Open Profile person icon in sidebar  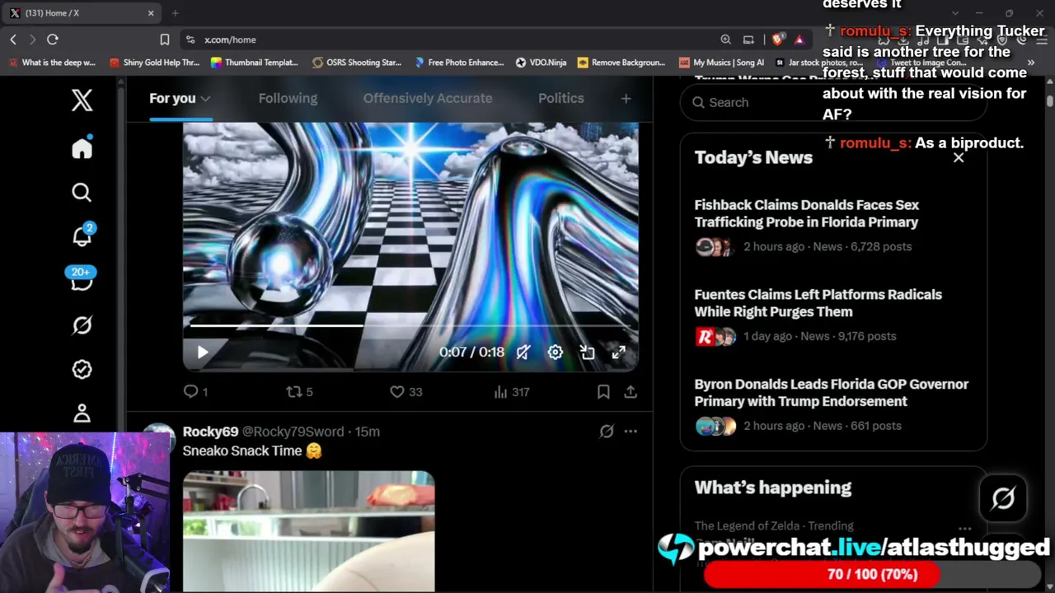tap(82, 413)
